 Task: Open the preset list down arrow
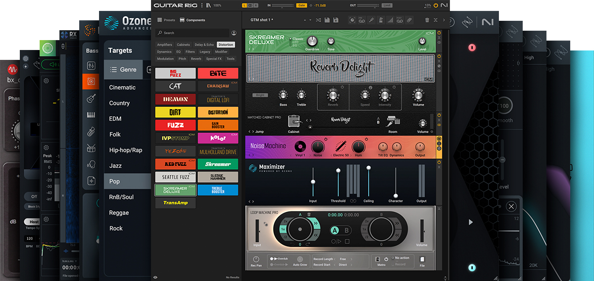[310, 20]
